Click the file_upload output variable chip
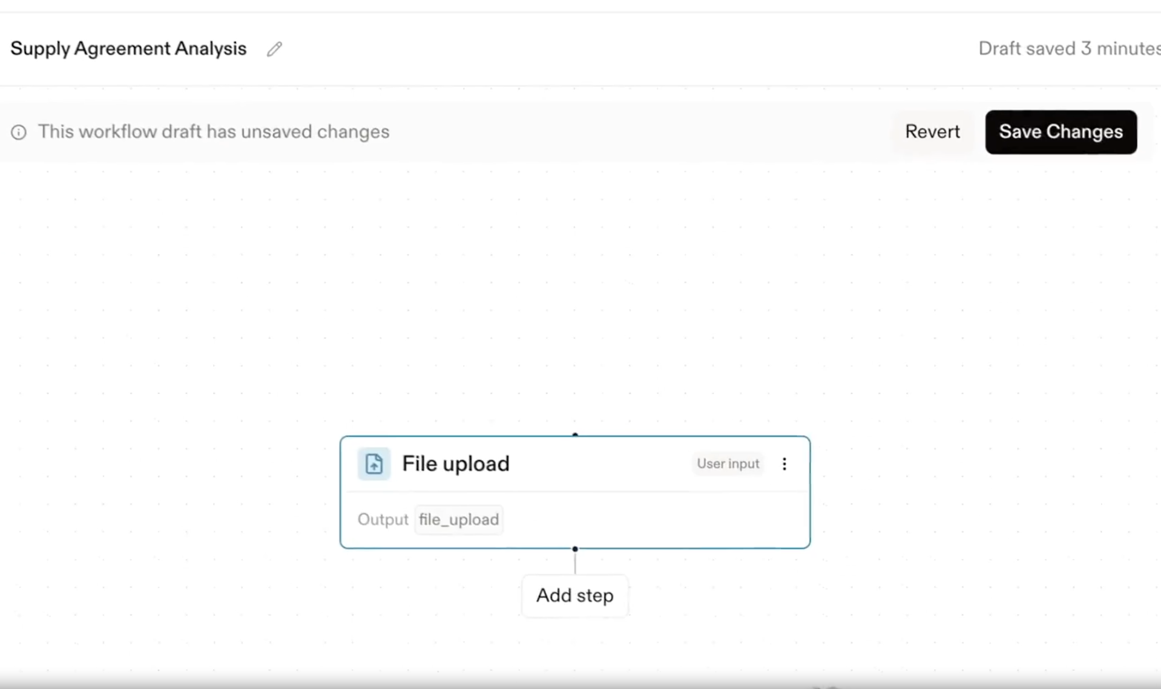This screenshot has width=1161, height=689. point(459,520)
